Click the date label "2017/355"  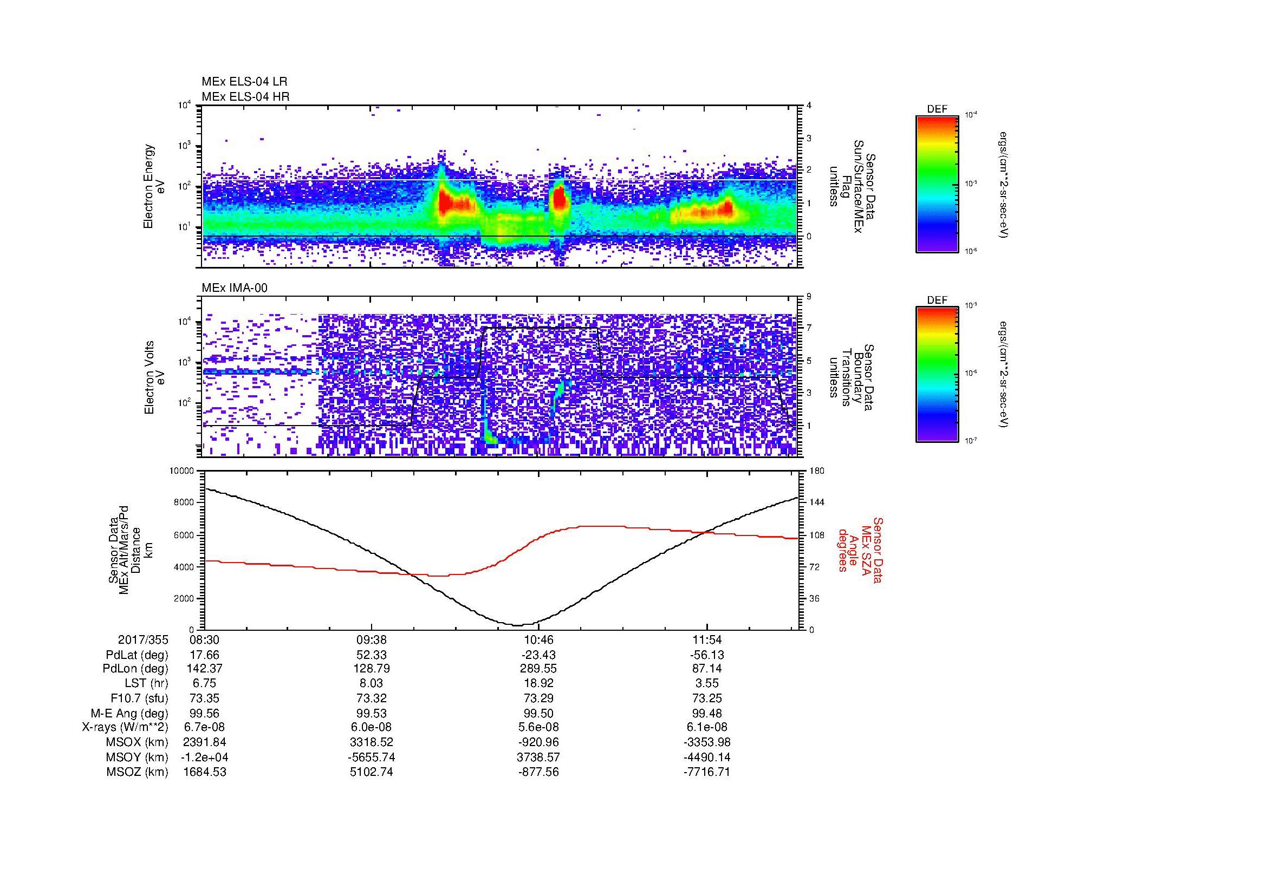pyautogui.click(x=143, y=639)
